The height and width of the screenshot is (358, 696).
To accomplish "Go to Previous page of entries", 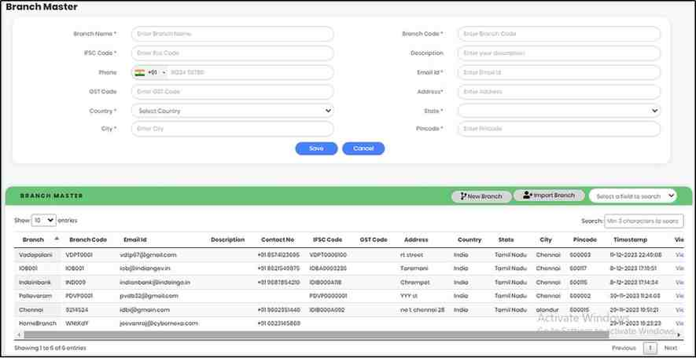I will click(624, 348).
